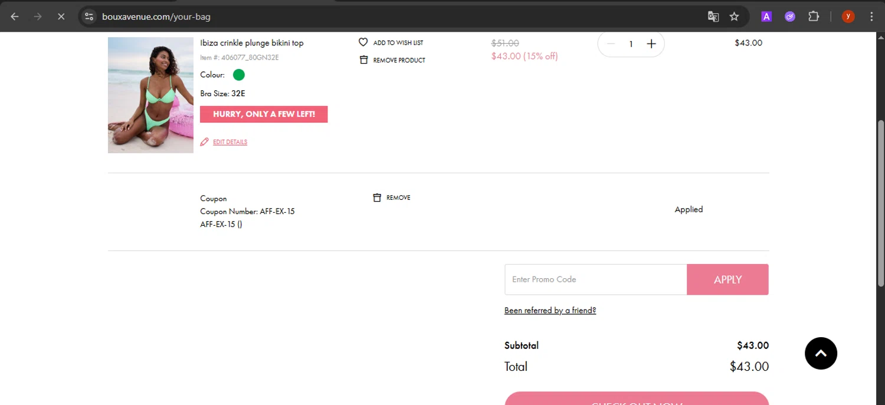Click item number 406077_80GN32E text
The image size is (885, 405).
coord(240,58)
